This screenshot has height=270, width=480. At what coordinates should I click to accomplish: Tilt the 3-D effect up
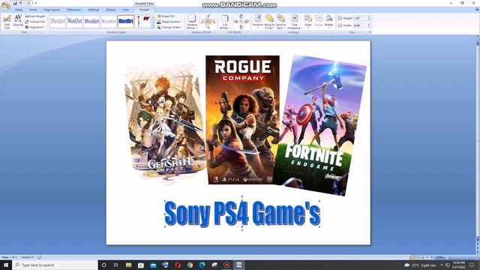[241, 16]
